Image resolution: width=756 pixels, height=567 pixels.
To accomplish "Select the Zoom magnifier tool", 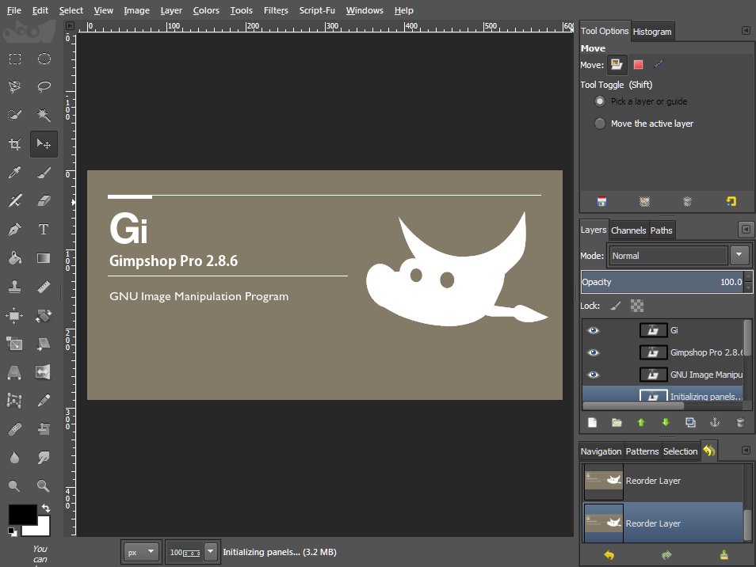I will (44, 485).
